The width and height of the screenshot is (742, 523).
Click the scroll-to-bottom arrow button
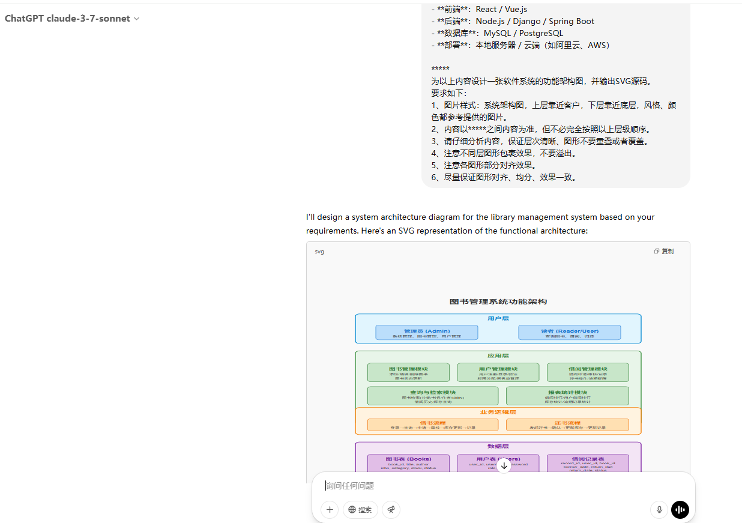[x=504, y=465]
